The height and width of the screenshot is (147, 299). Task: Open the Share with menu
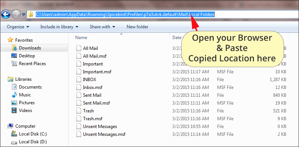pyautogui.click(x=102, y=27)
